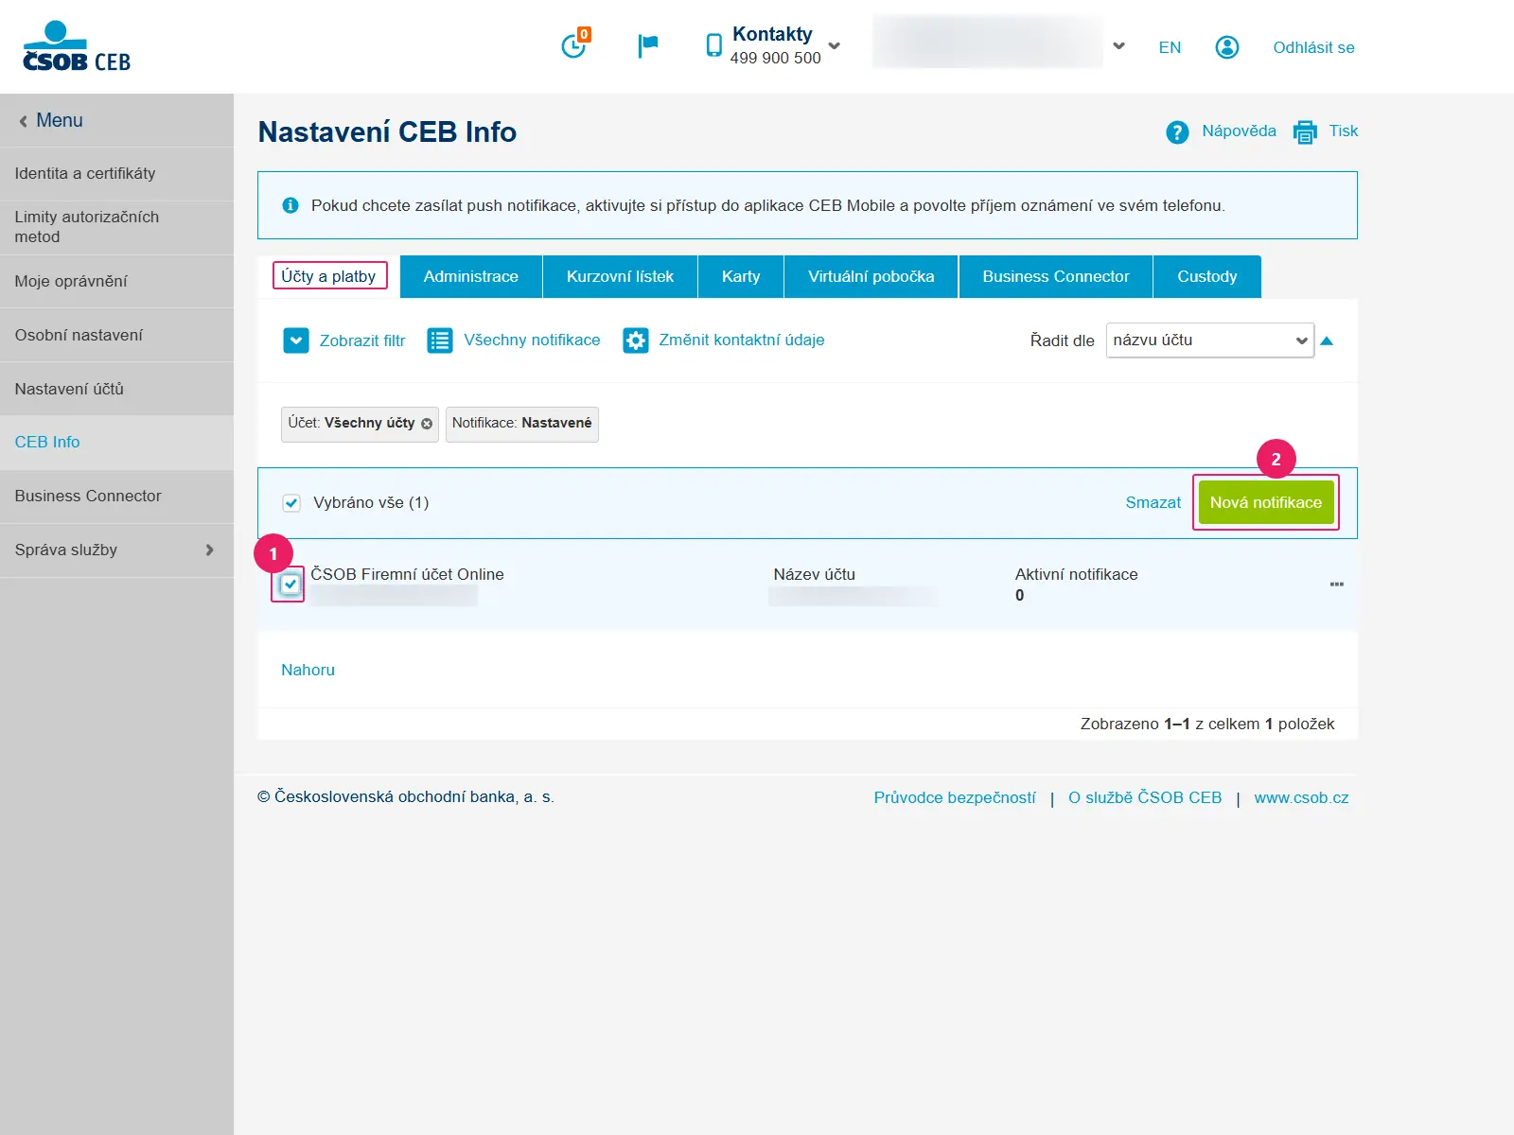Open the user profile icon
Viewport: 1514px width, 1135px height.
tap(1227, 47)
